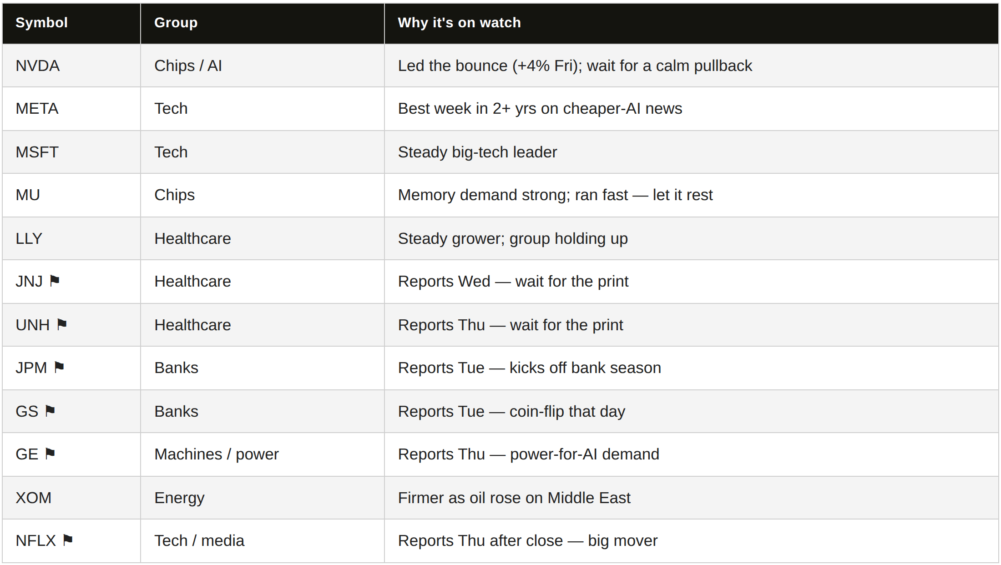This screenshot has width=1001, height=565.
Task: Click the flag icon beside GS
Action: pos(50,411)
